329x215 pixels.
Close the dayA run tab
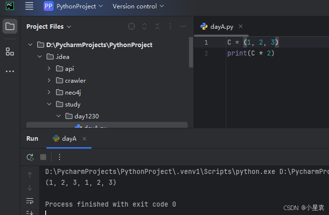(84, 139)
